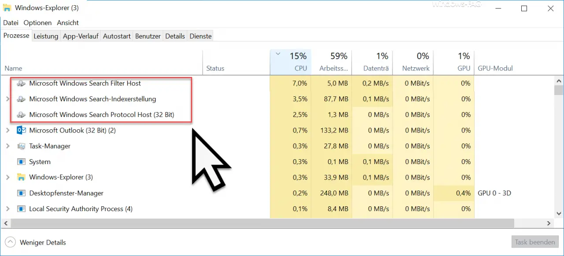Select Local Security Authority Process (4) name
The height and width of the screenshot is (256, 564).
(x=81, y=209)
